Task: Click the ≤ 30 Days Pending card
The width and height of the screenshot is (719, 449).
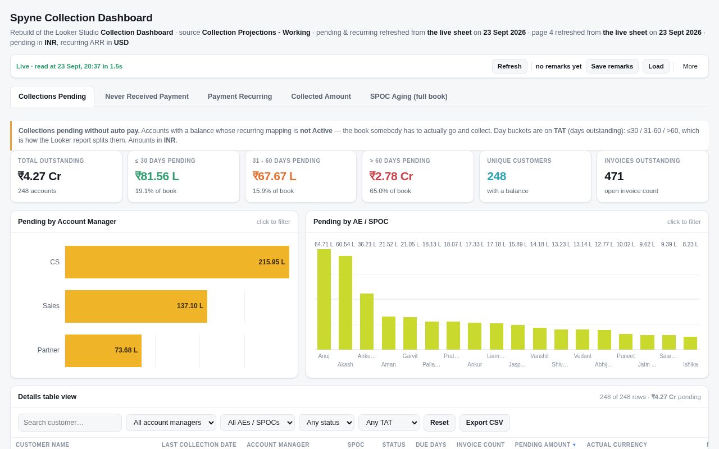Action: click(x=184, y=176)
